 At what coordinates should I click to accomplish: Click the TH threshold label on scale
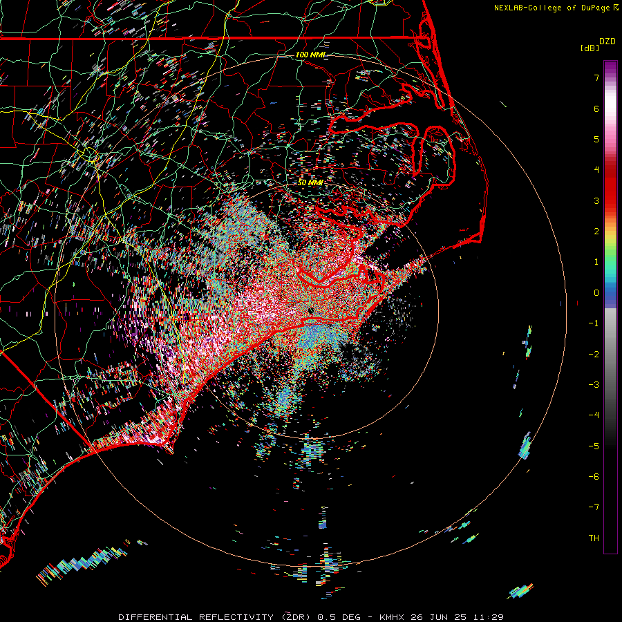tap(594, 538)
